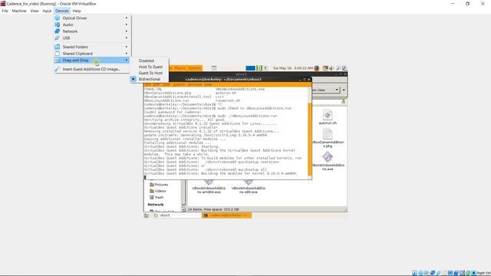Screen dimensions: 491x276
Task: Close the terminal window
Action: [309, 80]
